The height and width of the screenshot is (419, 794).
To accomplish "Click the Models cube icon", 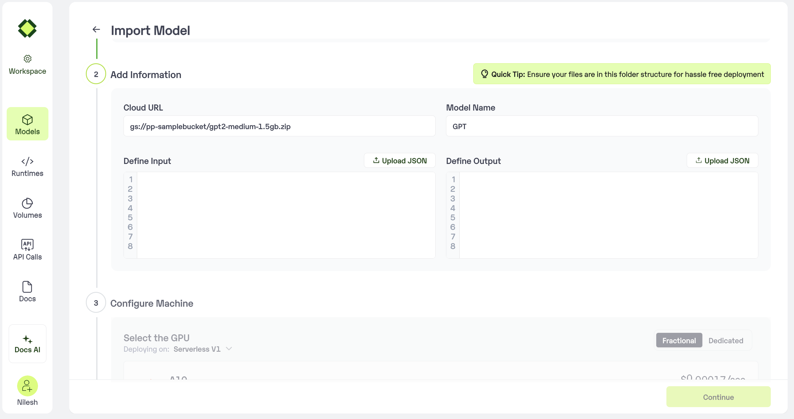I will pos(28,120).
